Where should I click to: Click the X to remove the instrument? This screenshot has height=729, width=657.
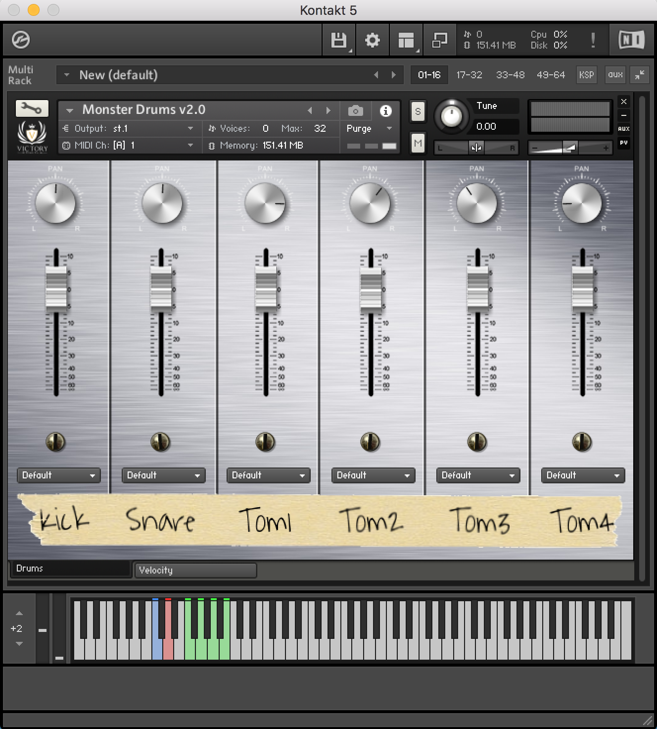tap(624, 102)
